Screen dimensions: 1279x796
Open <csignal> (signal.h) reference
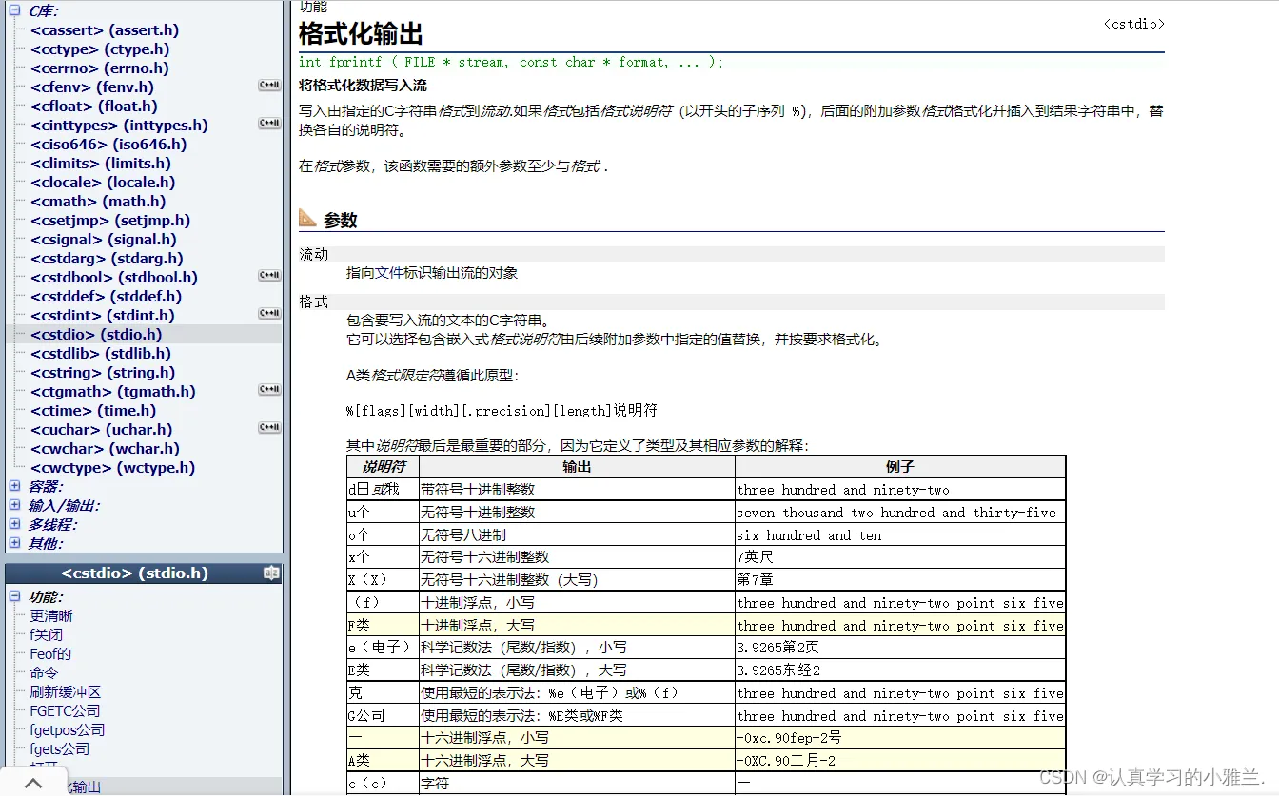point(104,240)
